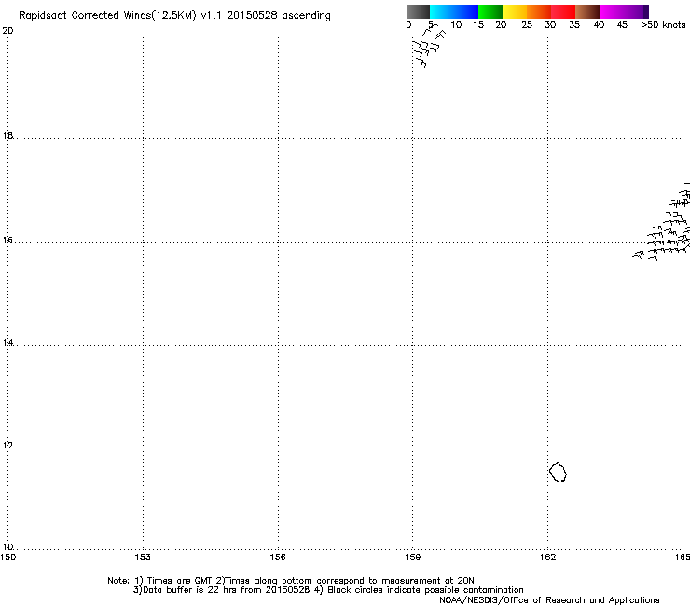Click the note "Data buffer is 22 hrs" line
The height and width of the screenshot is (606, 690).
tap(328, 590)
